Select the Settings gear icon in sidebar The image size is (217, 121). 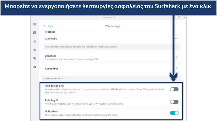pyautogui.click(x=35, y=67)
